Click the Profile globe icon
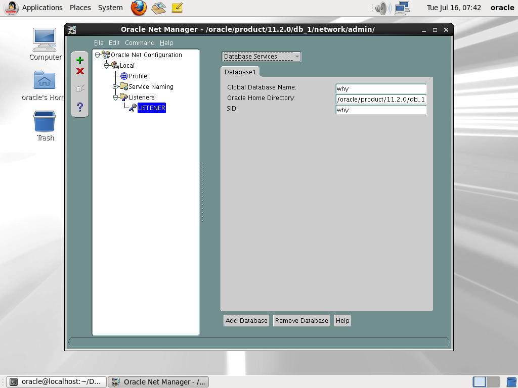518x388 pixels. click(124, 76)
